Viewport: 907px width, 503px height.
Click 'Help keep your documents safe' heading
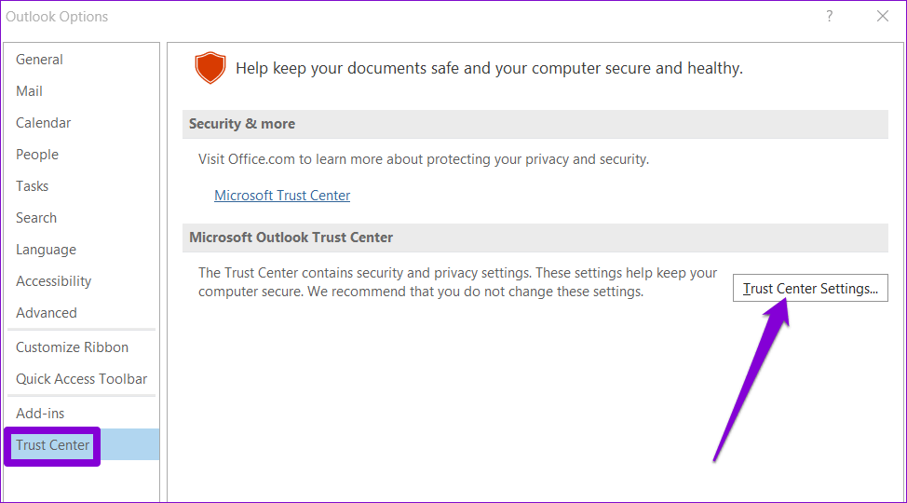point(489,68)
